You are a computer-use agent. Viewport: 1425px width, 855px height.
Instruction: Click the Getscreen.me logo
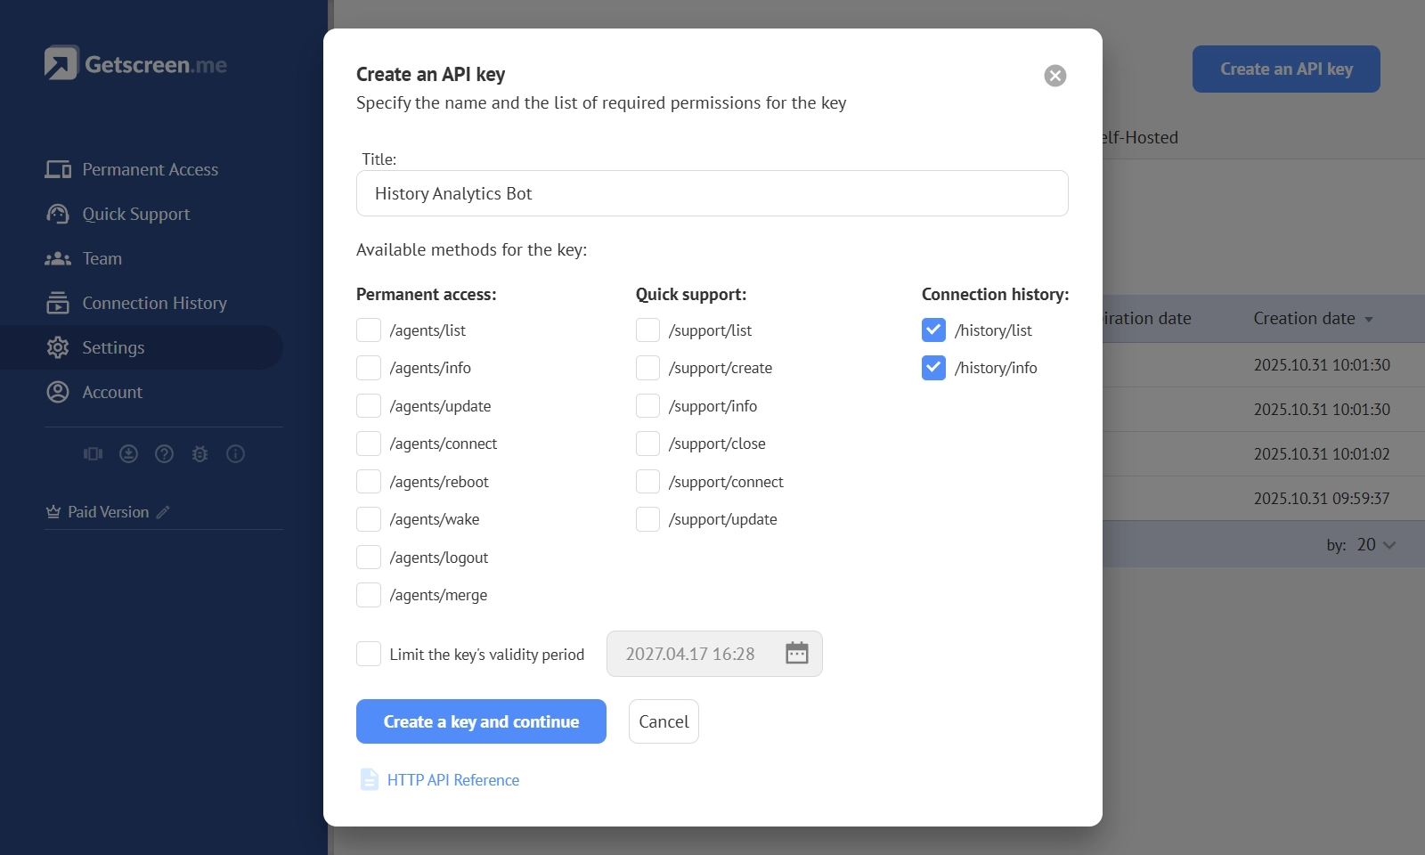coord(135,64)
